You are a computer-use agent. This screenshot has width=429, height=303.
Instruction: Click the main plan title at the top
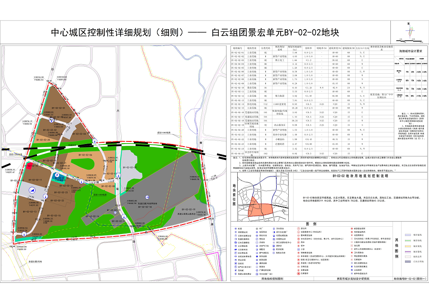tap(195, 33)
